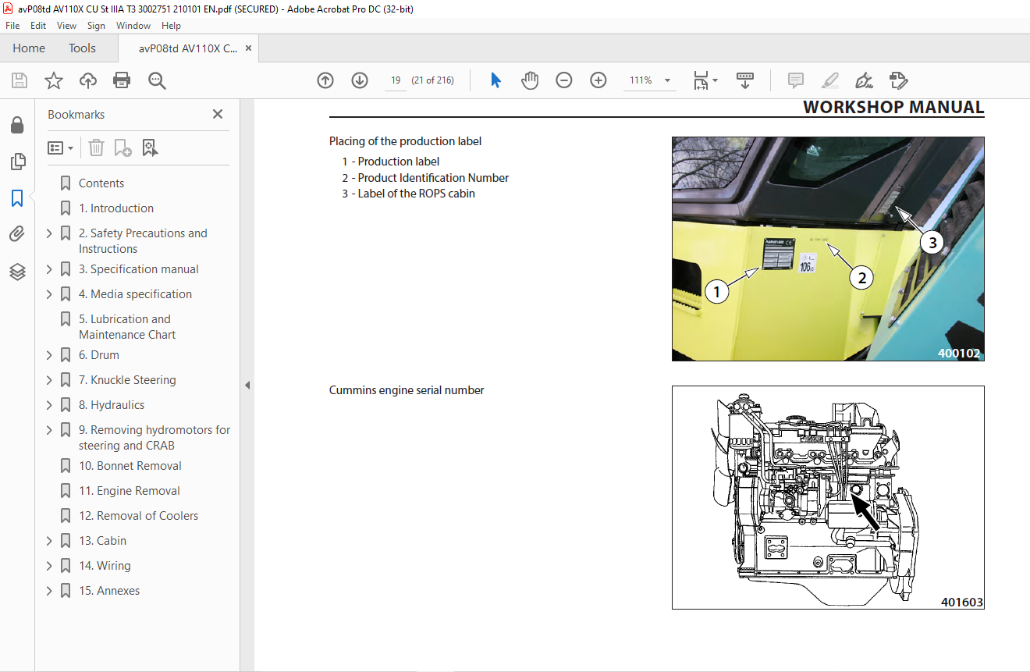The width and height of the screenshot is (1030, 672).
Task: Zoom in with plus icon
Action: [x=598, y=80]
